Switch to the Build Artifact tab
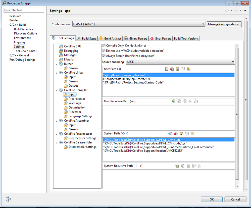The width and height of the screenshot is (251, 208). point(110,38)
